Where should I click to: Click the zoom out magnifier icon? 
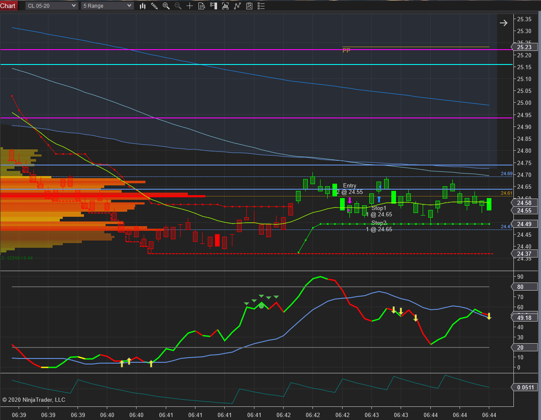178,6
